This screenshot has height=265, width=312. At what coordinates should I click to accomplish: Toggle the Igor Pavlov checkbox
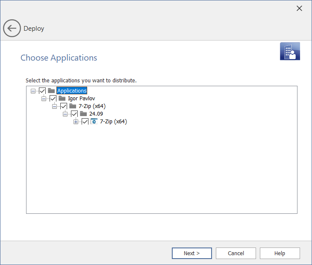[53, 98]
